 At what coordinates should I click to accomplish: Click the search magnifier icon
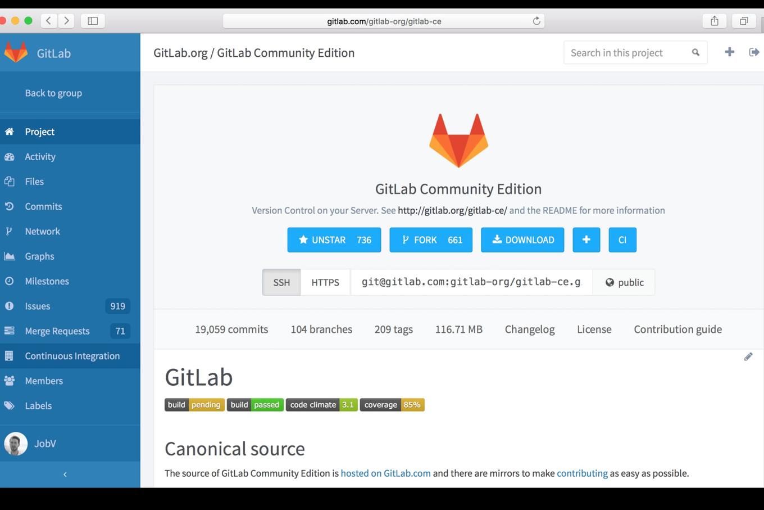695,52
